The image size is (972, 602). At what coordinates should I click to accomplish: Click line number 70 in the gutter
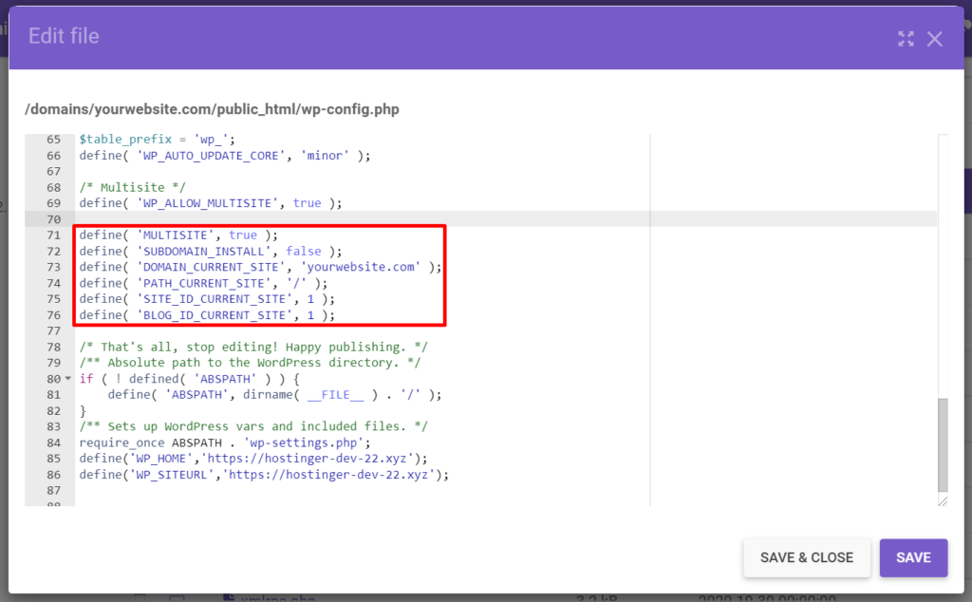tap(54, 218)
